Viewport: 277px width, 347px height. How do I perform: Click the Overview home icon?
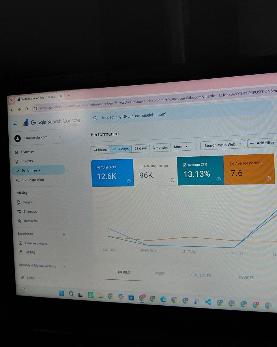click(x=16, y=152)
